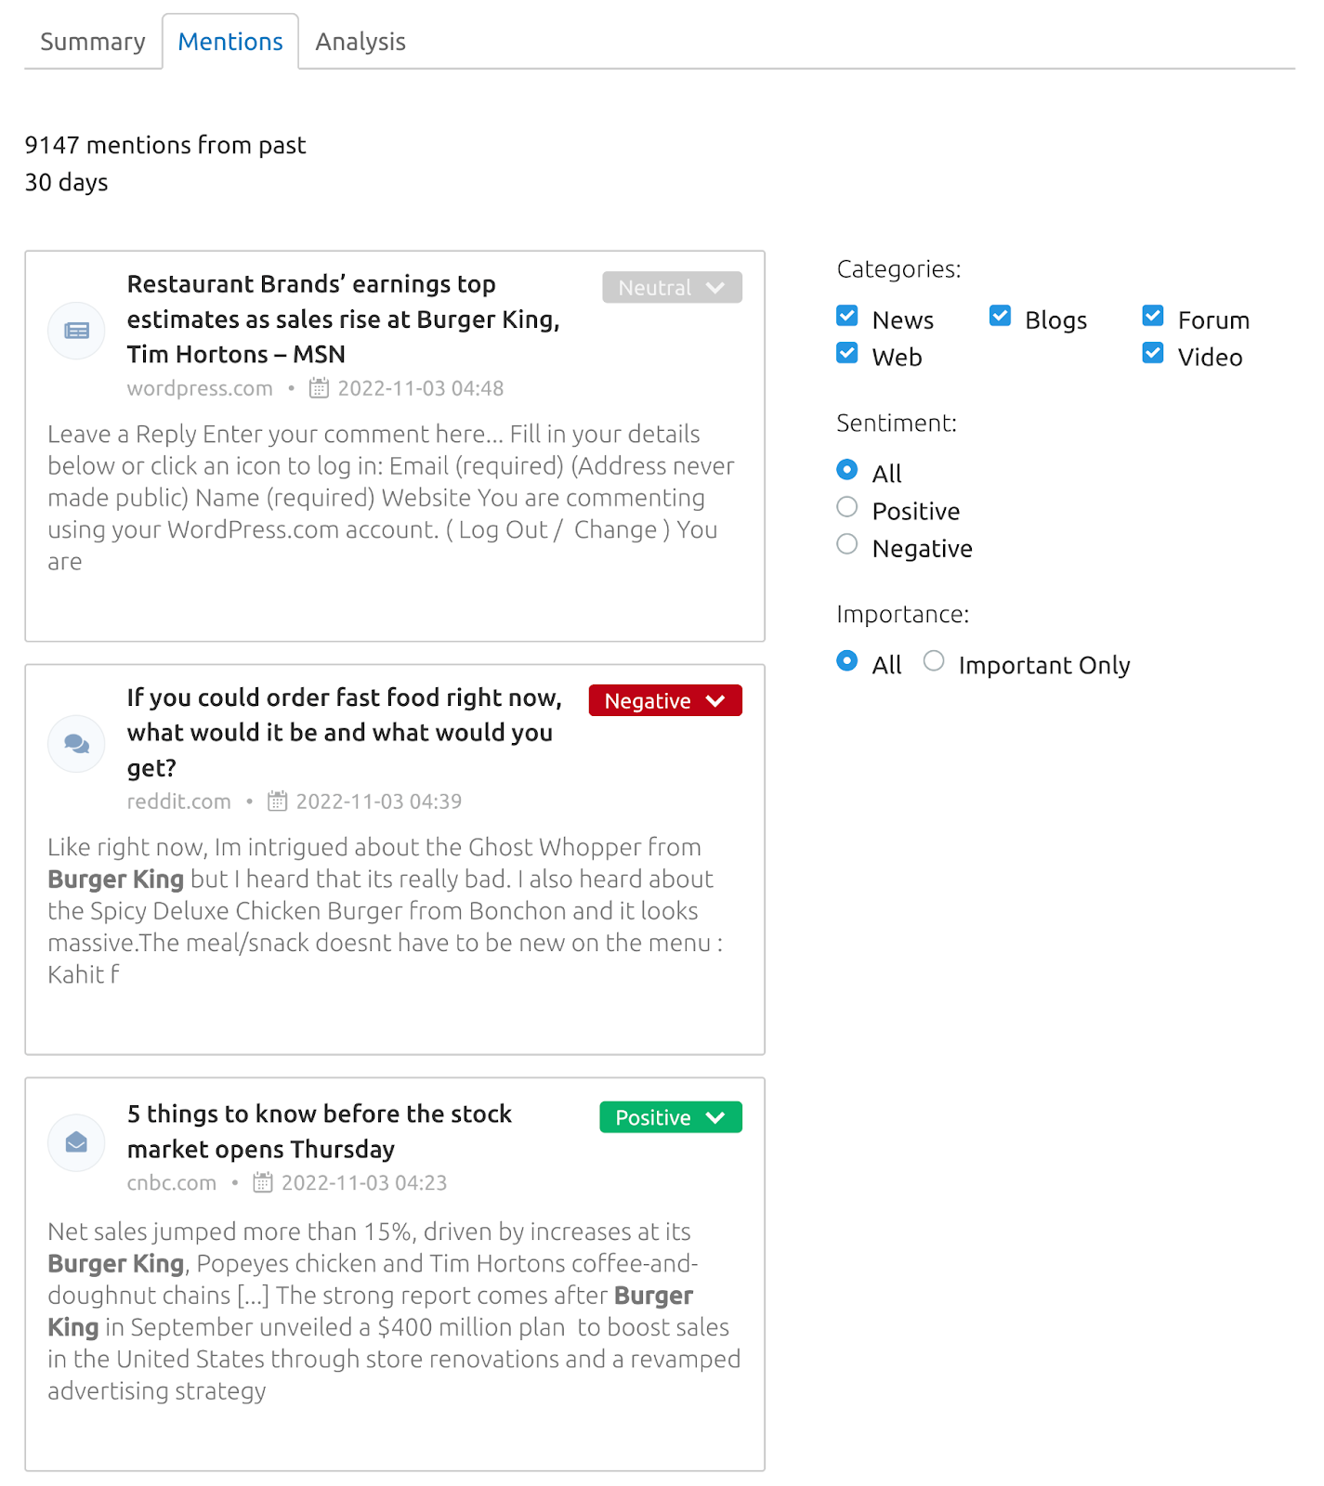Screen dimensions: 1324x1486
Task: Open the Neutral sentiment dropdown
Action: (671, 287)
